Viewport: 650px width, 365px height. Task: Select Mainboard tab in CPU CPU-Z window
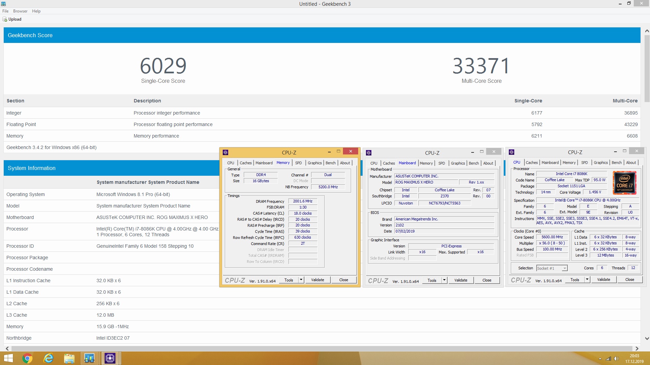pyautogui.click(x=550, y=163)
